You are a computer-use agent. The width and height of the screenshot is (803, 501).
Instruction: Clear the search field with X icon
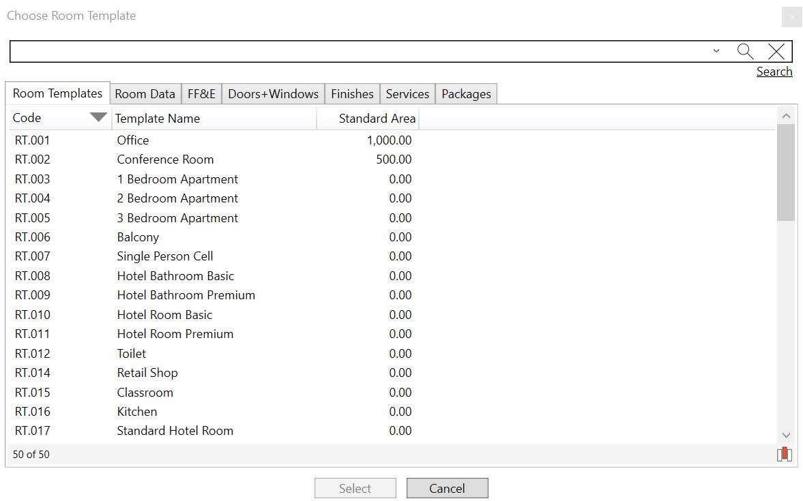click(x=776, y=51)
